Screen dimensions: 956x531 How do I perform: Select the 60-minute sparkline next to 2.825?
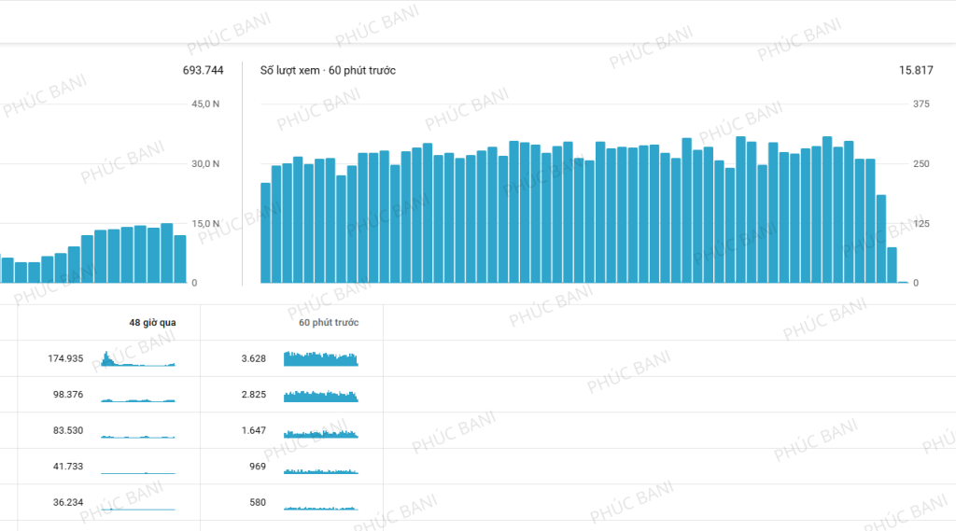(321, 397)
